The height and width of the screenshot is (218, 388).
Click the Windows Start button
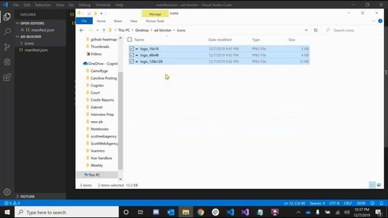point(7,212)
